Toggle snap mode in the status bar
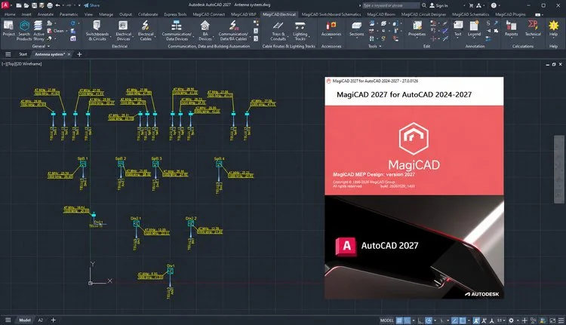The height and width of the screenshot is (325, 566). point(408,320)
